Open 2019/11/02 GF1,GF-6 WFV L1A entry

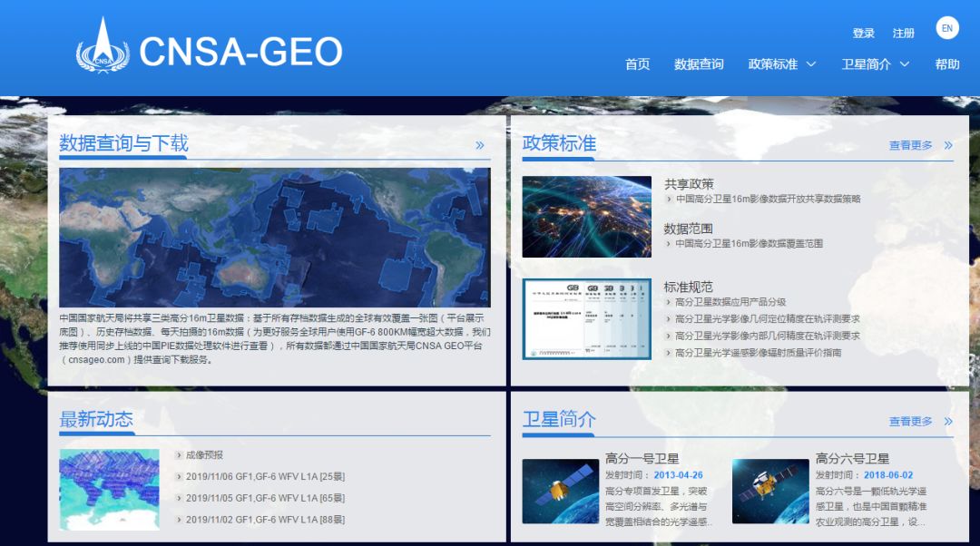click(x=265, y=519)
